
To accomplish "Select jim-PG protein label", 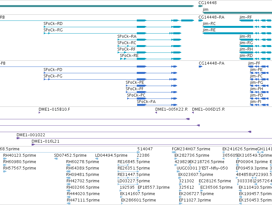I will tap(256, 83).
